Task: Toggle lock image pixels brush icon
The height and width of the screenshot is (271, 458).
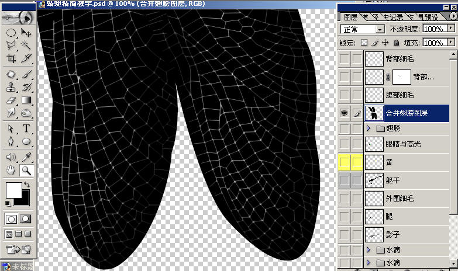Action: pos(375,43)
